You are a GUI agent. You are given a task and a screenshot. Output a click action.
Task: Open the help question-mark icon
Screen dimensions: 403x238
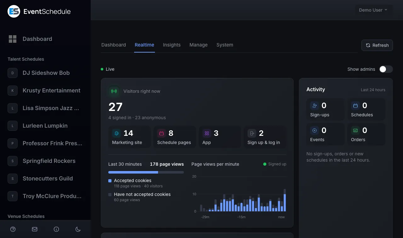[x=13, y=229]
